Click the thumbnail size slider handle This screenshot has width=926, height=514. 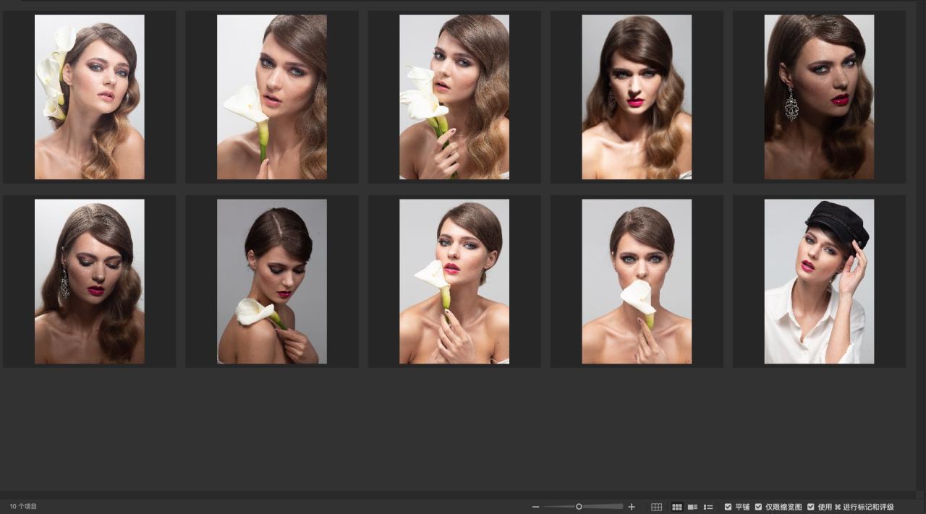coord(579,507)
